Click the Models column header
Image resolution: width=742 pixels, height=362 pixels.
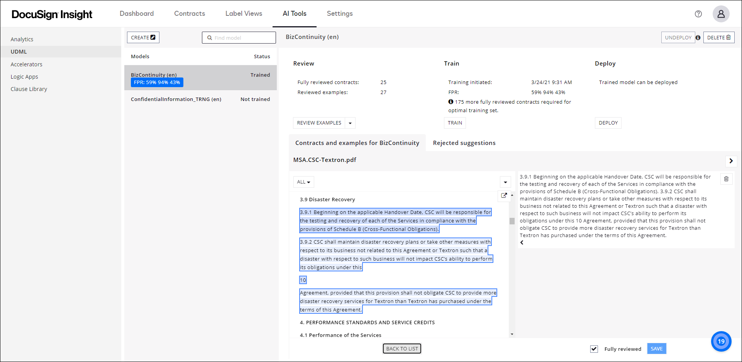[140, 57]
